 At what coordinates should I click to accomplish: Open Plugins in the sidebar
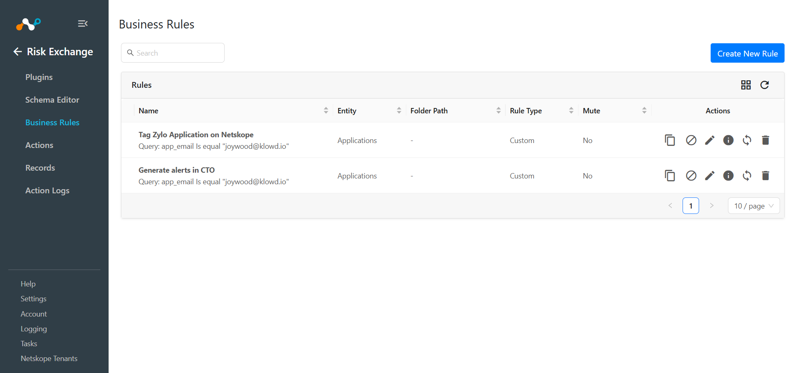pos(39,77)
